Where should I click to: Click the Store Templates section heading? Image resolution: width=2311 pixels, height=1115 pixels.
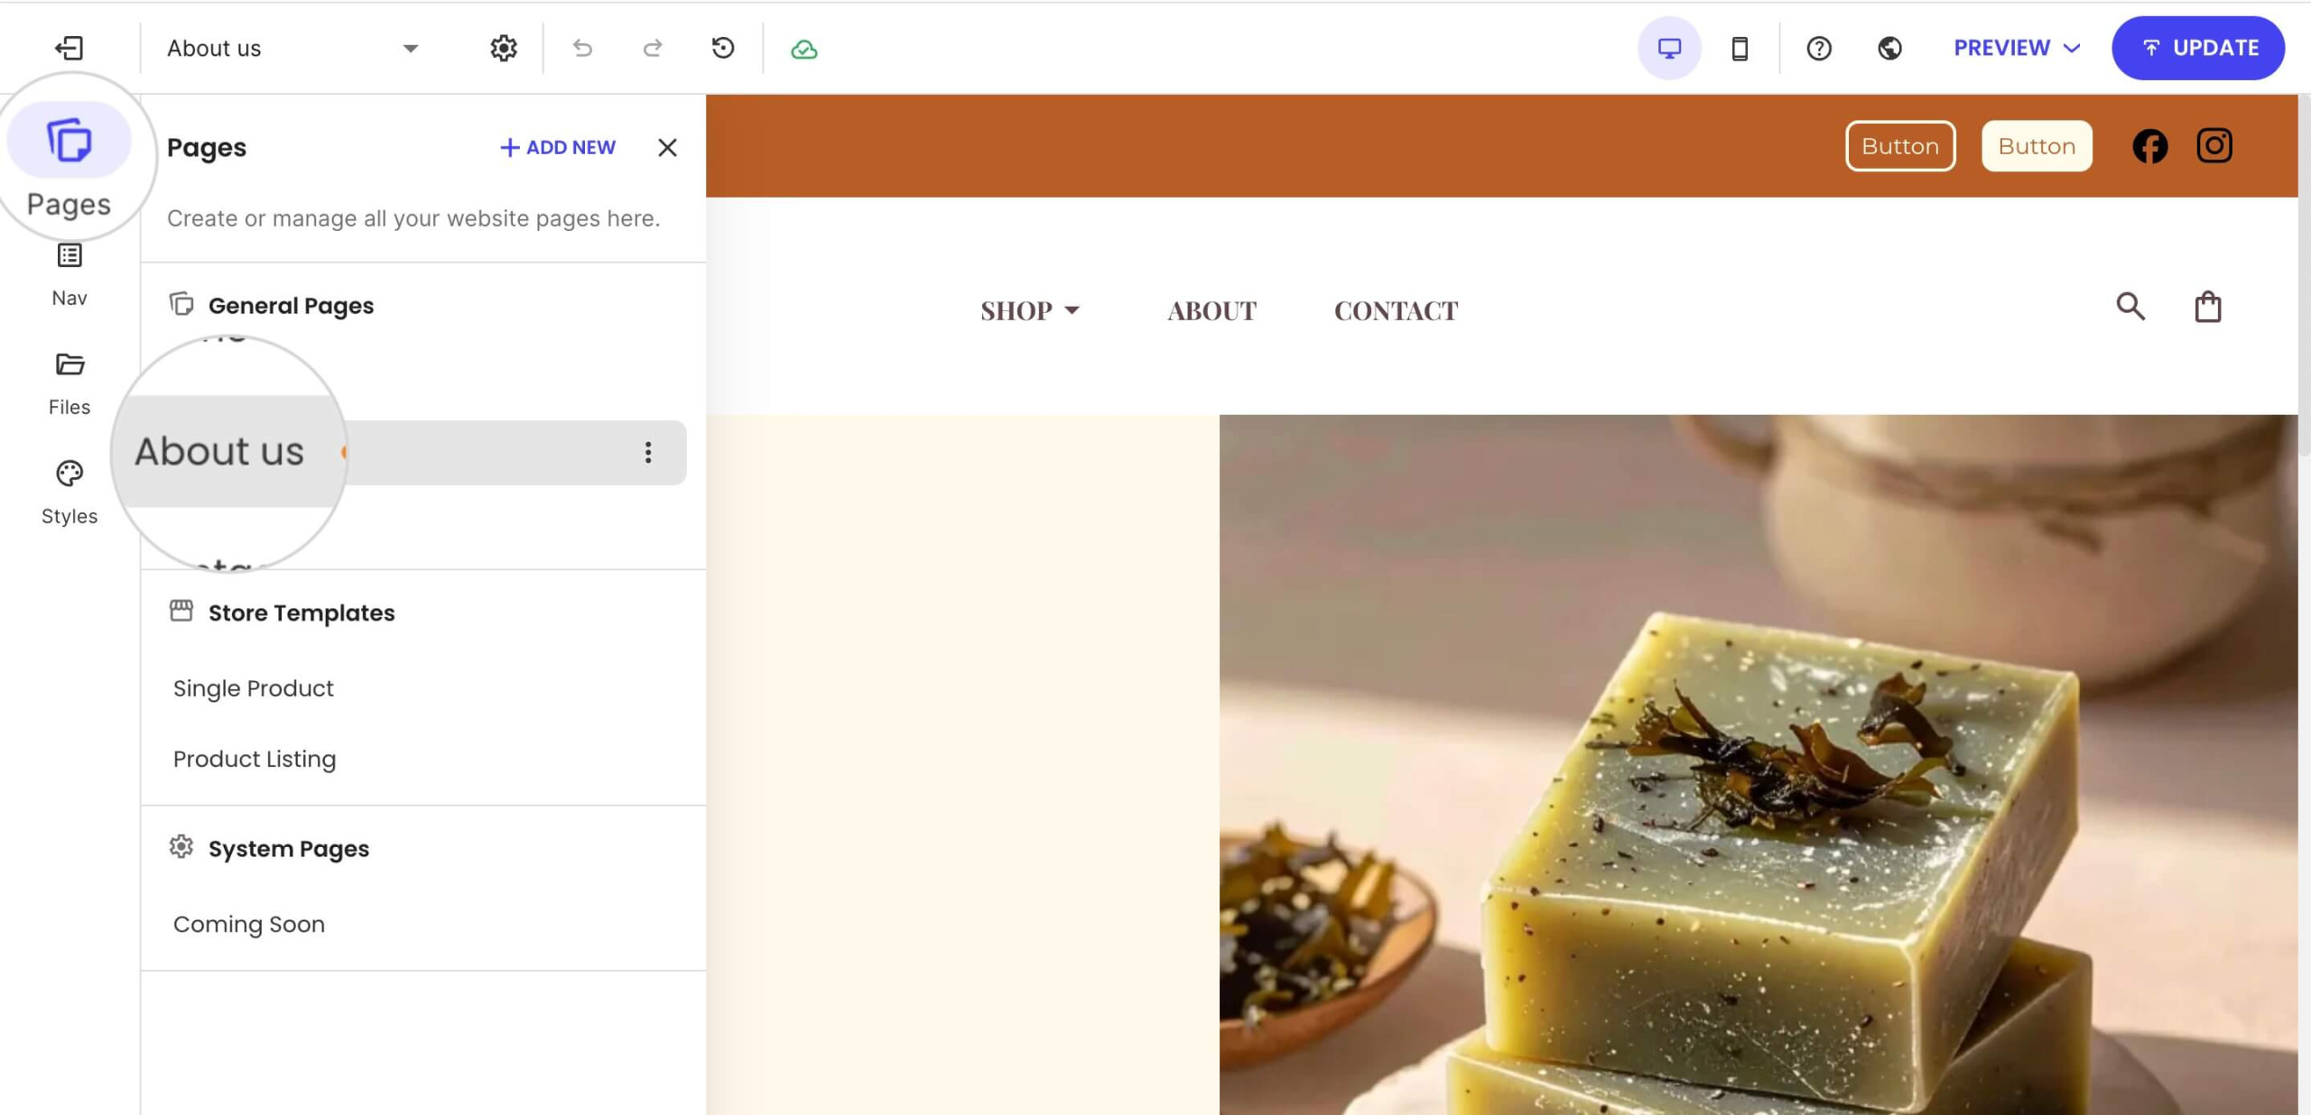302,613
